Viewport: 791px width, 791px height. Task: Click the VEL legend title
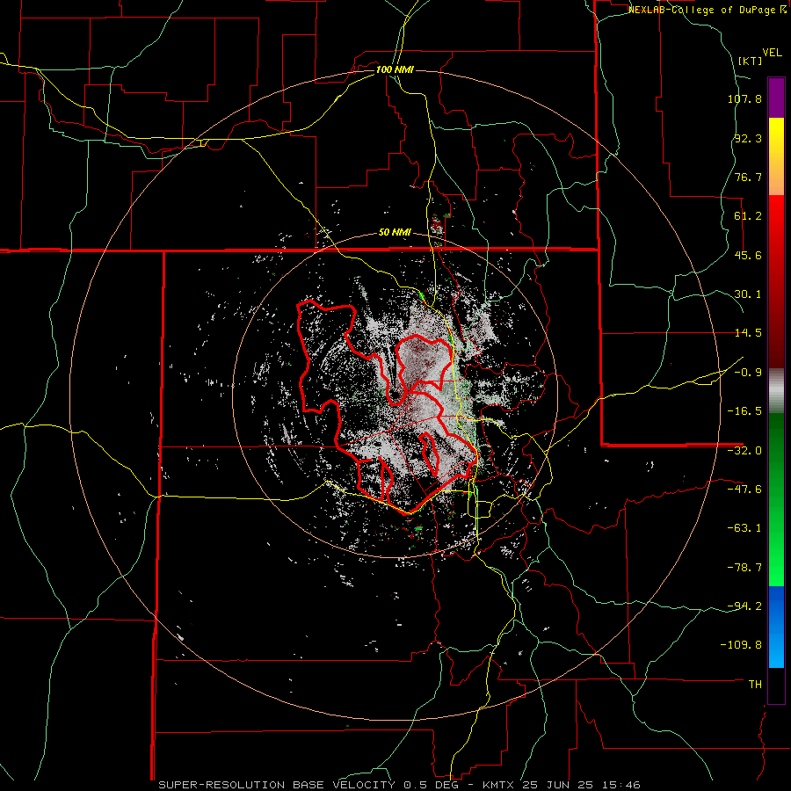coord(772,53)
